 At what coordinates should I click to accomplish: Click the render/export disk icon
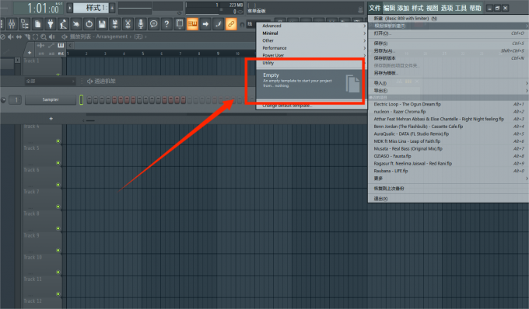pos(114,24)
